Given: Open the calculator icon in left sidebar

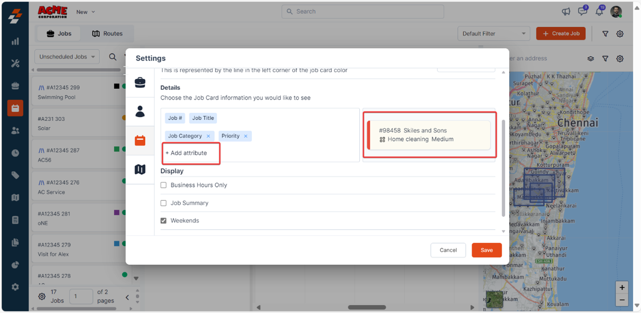Looking at the screenshot, I should [15, 220].
